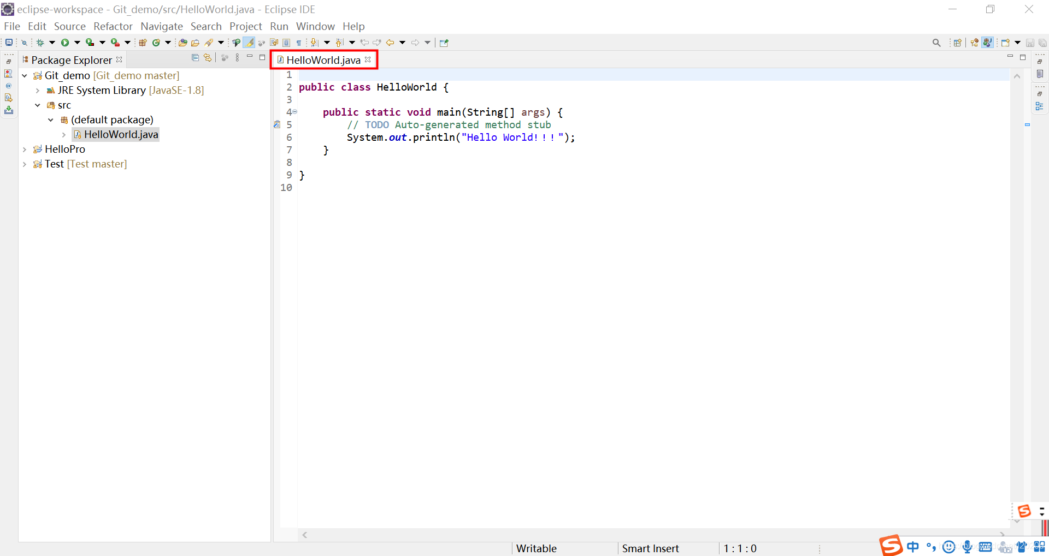Toggle the IME punctuation mode button

(x=932, y=547)
